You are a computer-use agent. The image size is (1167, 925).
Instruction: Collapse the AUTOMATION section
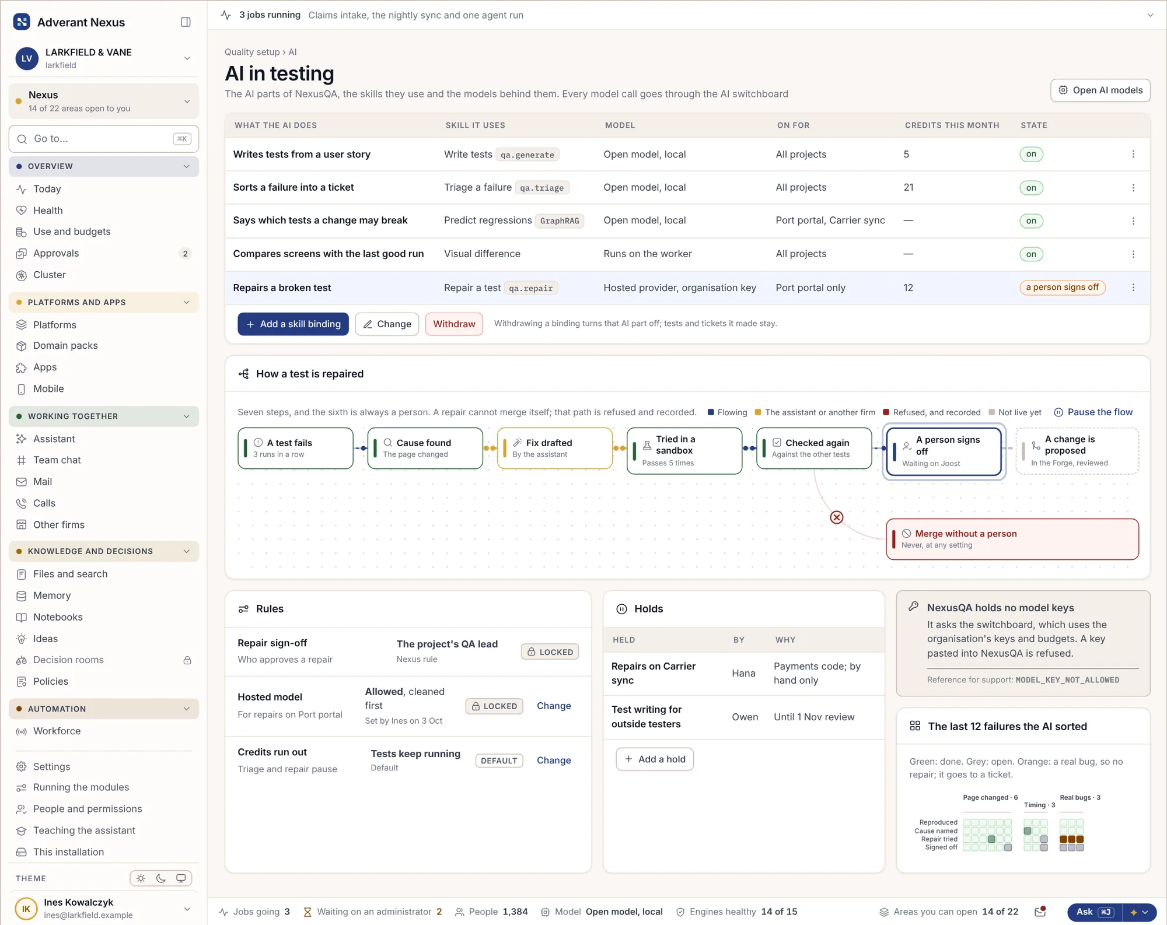(104, 709)
